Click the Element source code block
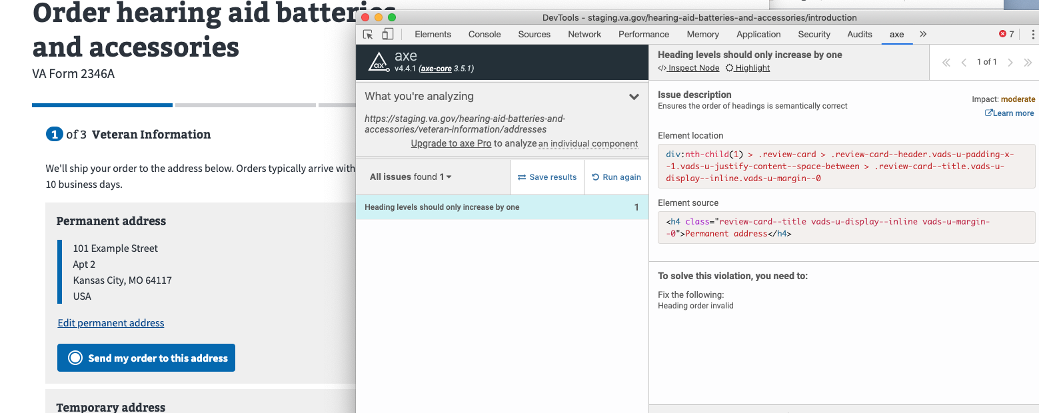This screenshot has width=1039, height=413. point(846,227)
